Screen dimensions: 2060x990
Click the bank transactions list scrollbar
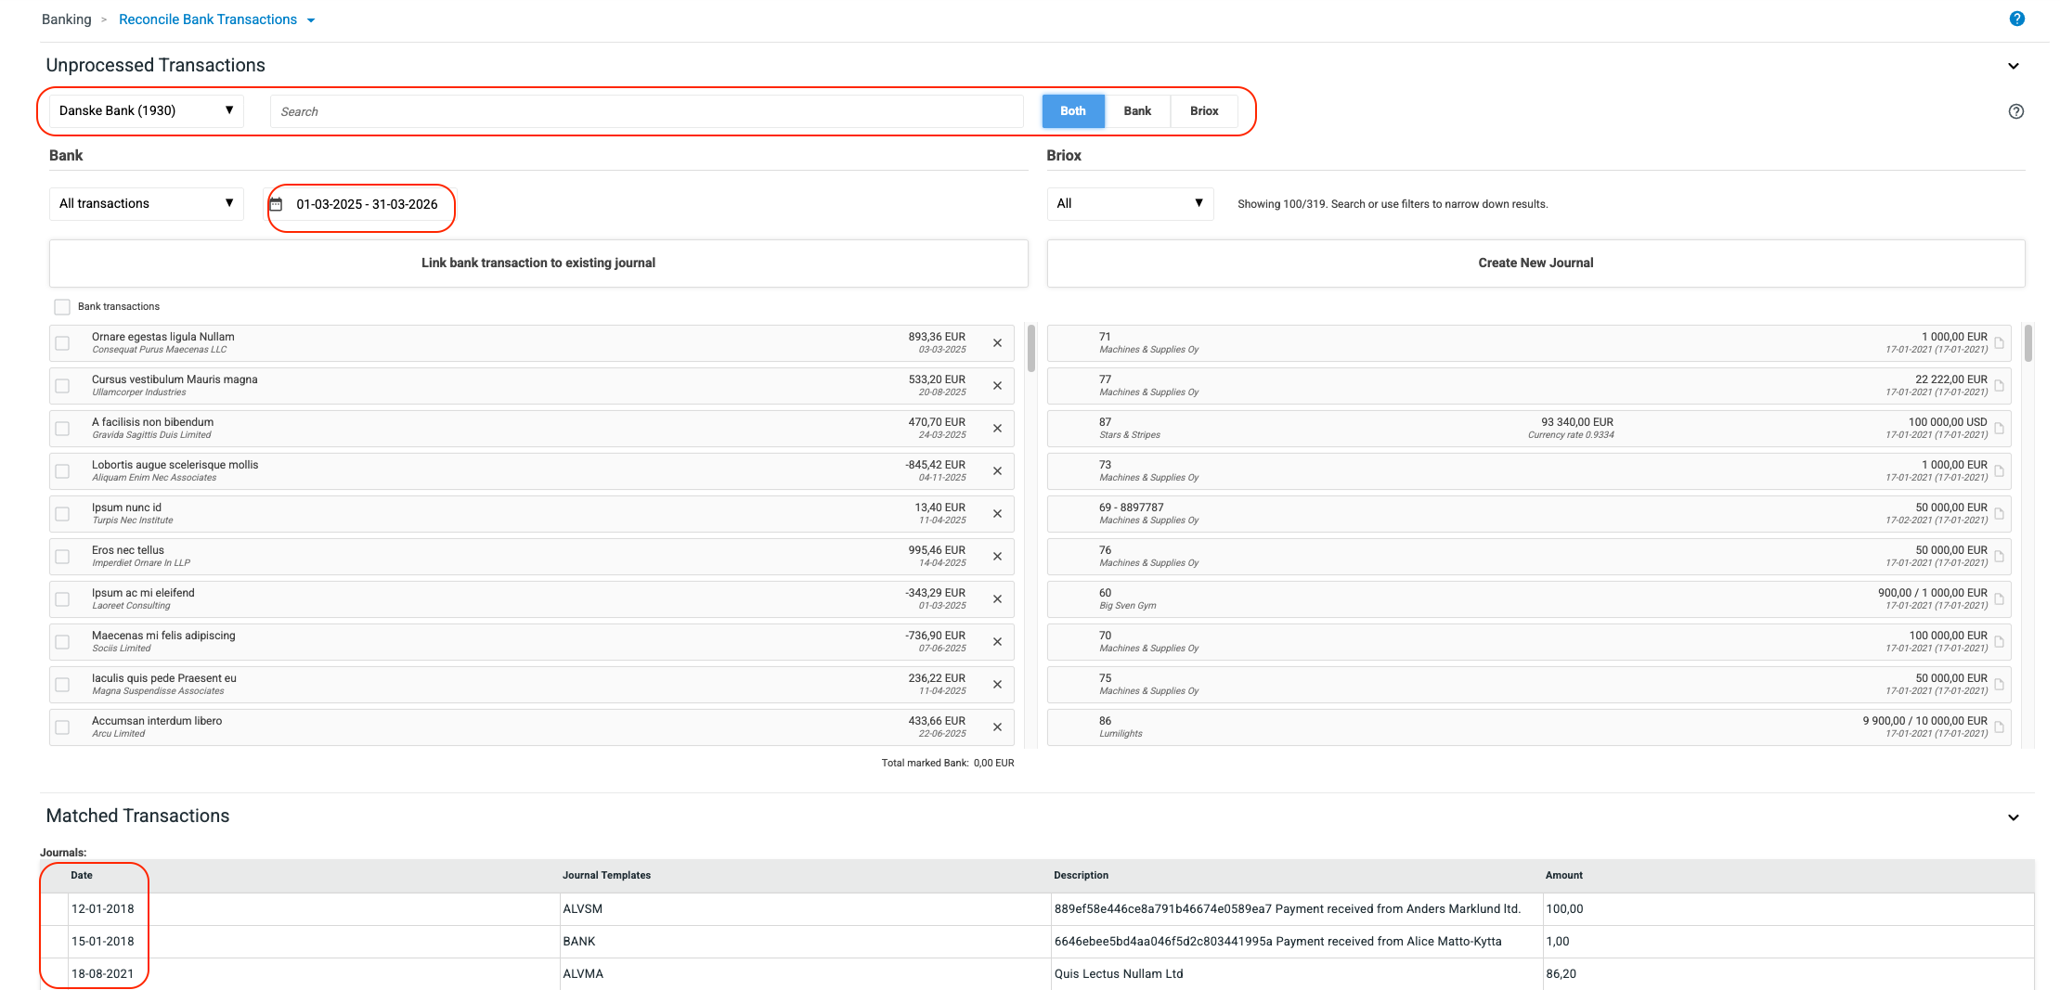point(1030,349)
